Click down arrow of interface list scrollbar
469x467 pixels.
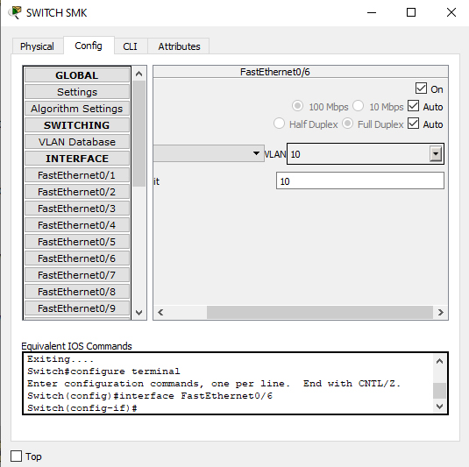coord(139,313)
